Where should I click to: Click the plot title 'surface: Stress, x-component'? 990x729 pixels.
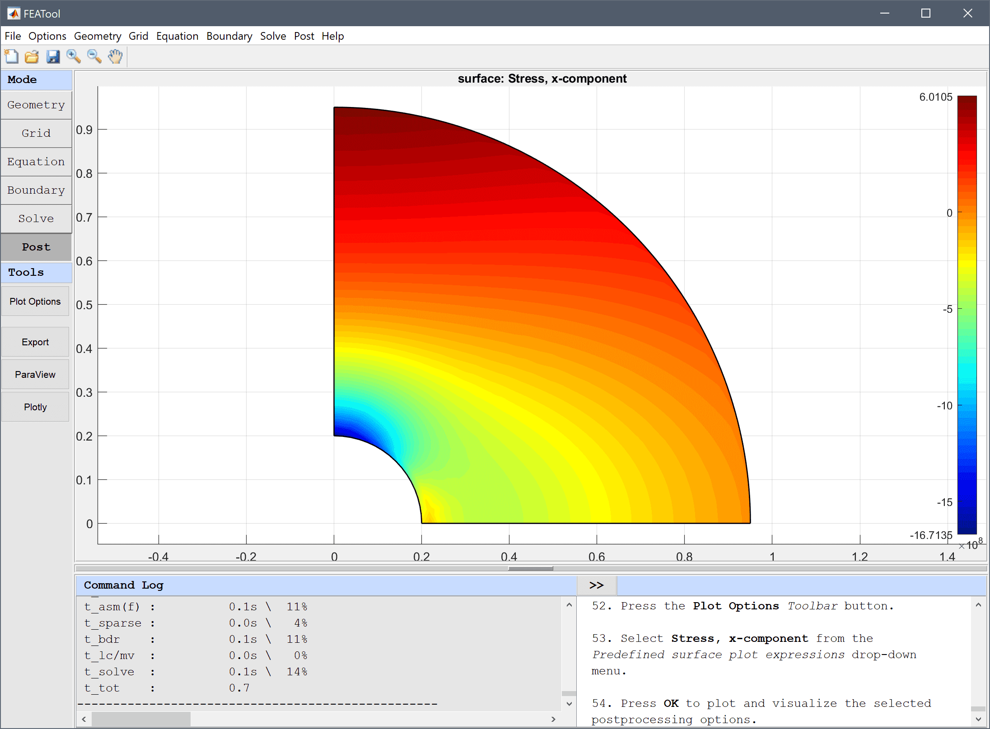point(542,79)
